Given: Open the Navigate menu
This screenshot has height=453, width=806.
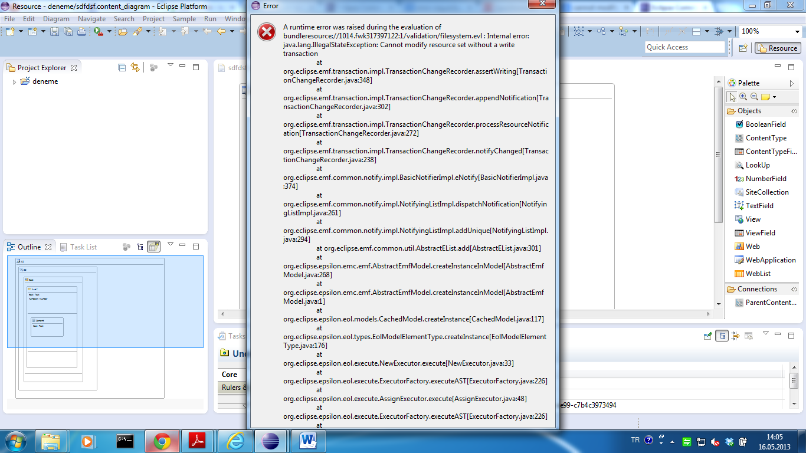Looking at the screenshot, I should (x=91, y=19).
